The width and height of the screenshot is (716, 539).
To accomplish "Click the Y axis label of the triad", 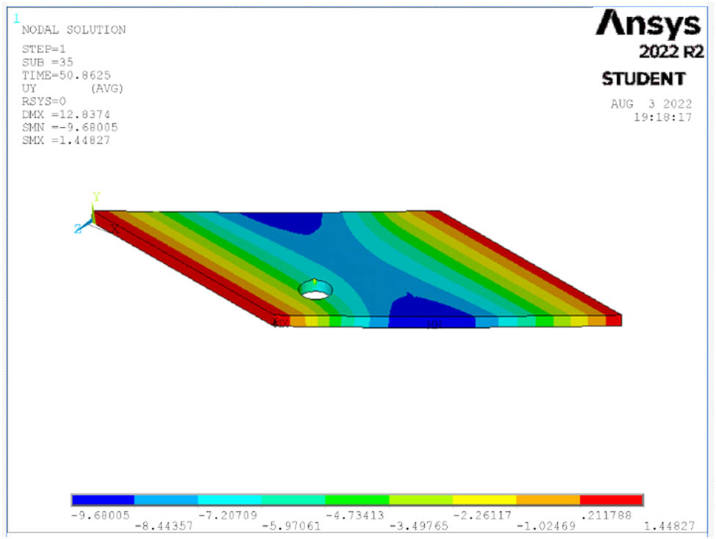I will pyautogui.click(x=95, y=197).
